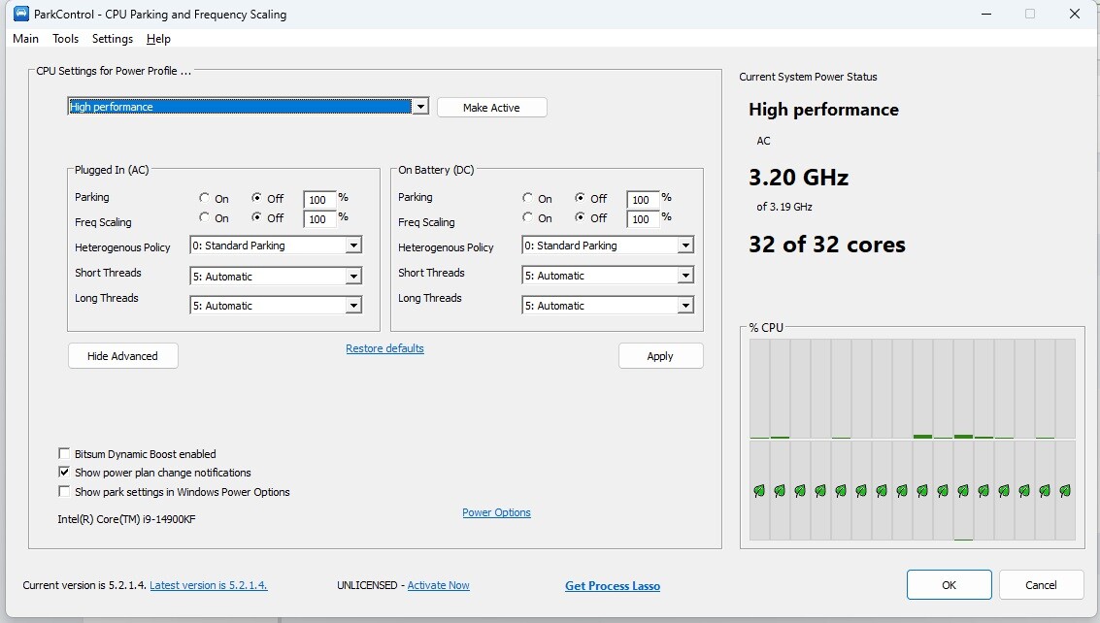
Task: Click the Cancel button
Action: (1041, 585)
